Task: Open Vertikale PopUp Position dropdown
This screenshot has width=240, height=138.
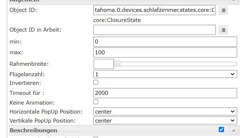Action: (165, 121)
